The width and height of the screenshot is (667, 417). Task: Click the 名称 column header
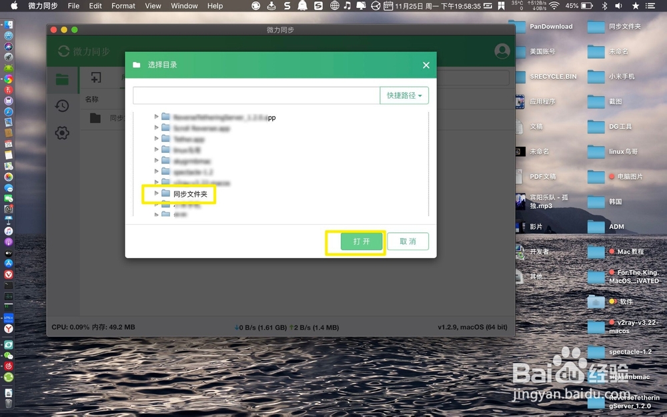click(x=92, y=99)
